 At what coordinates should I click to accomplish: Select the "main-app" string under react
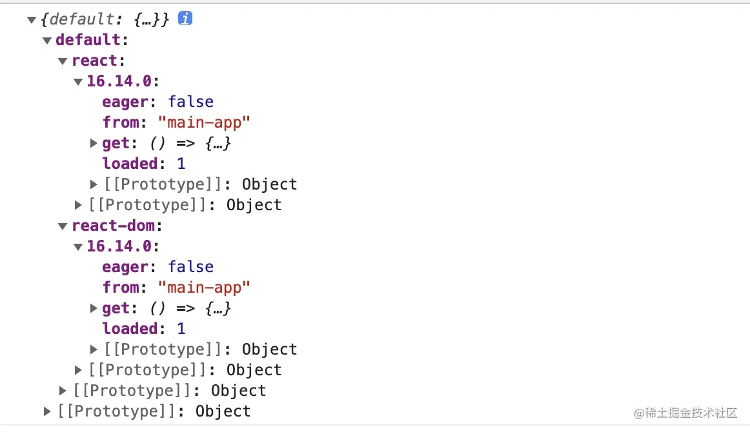(204, 123)
